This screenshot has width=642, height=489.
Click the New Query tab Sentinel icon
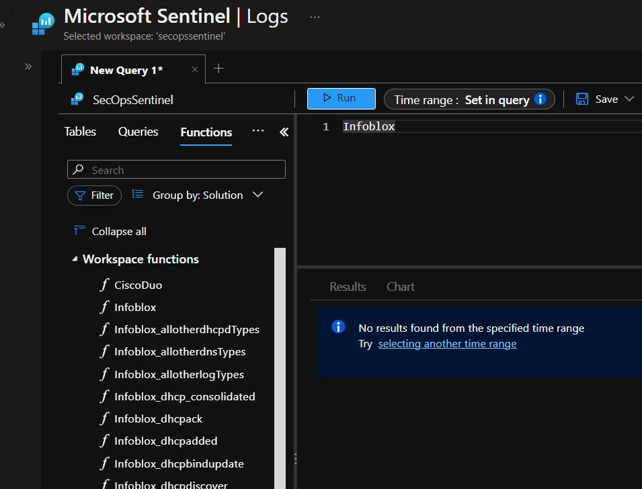click(78, 70)
